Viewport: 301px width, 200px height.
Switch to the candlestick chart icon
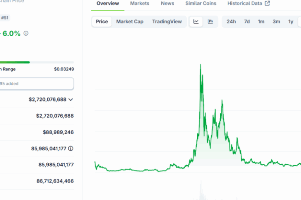pos(210,22)
